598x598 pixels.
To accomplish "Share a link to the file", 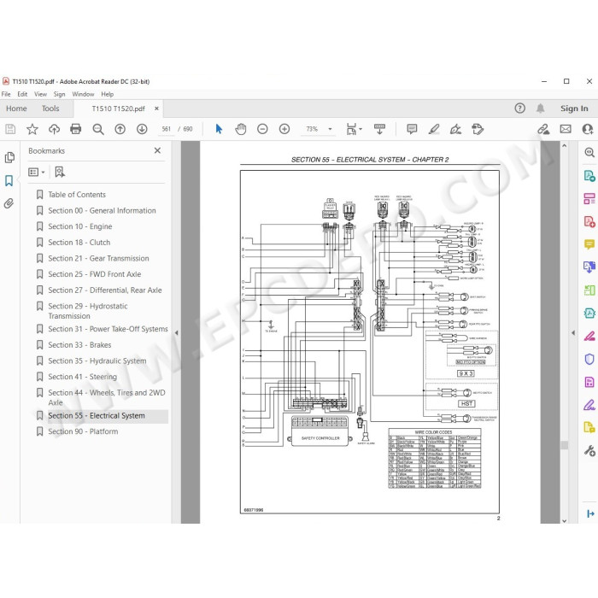I will [x=543, y=129].
